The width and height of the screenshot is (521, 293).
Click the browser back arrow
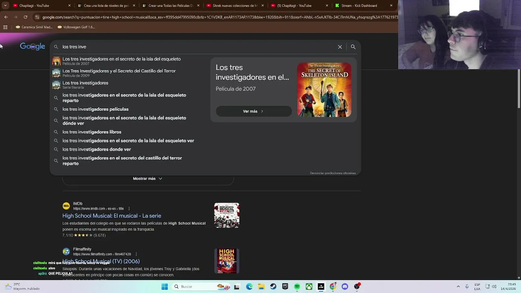click(6, 17)
